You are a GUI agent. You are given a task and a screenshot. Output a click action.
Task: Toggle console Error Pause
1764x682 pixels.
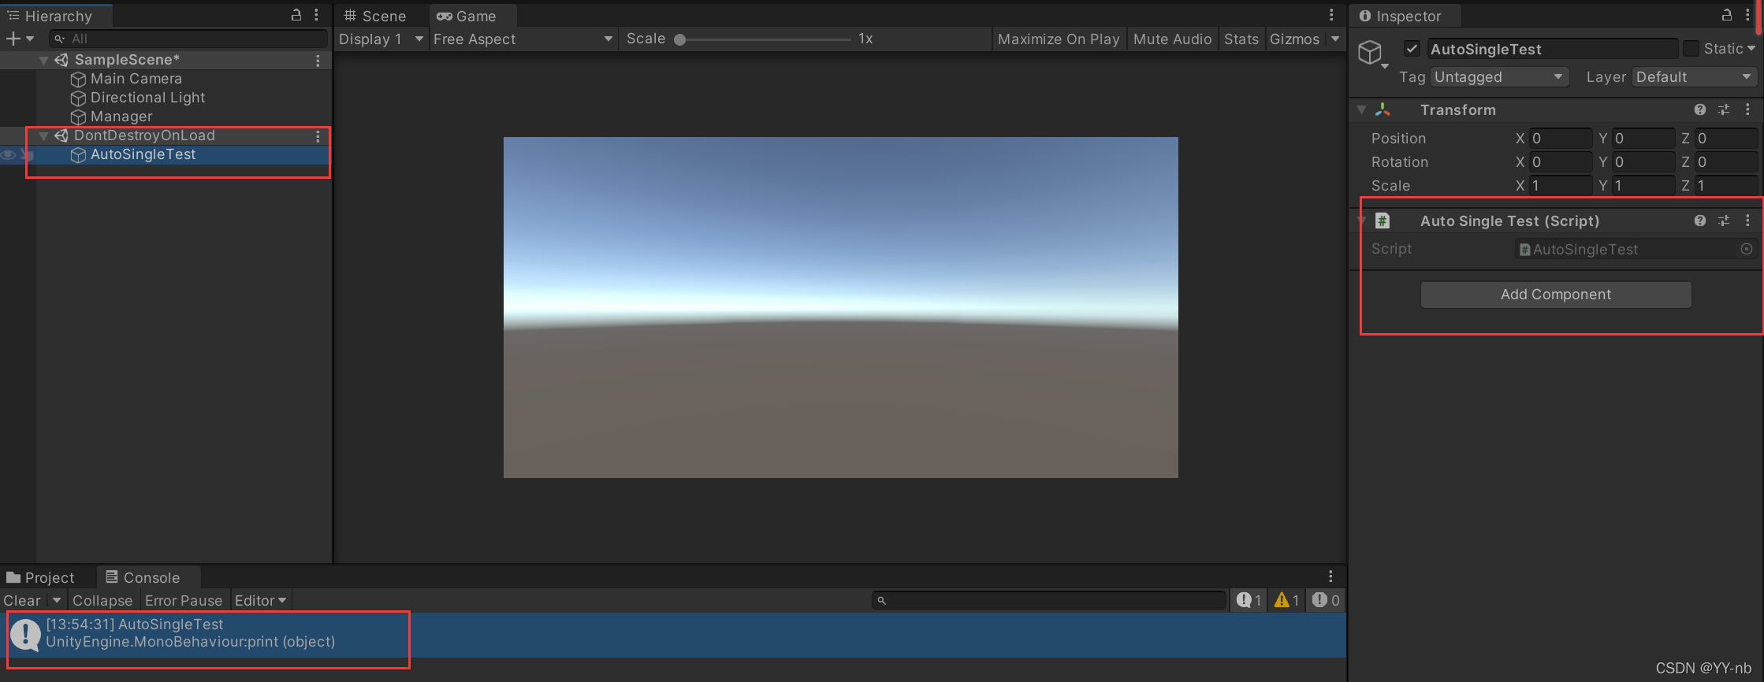[184, 600]
